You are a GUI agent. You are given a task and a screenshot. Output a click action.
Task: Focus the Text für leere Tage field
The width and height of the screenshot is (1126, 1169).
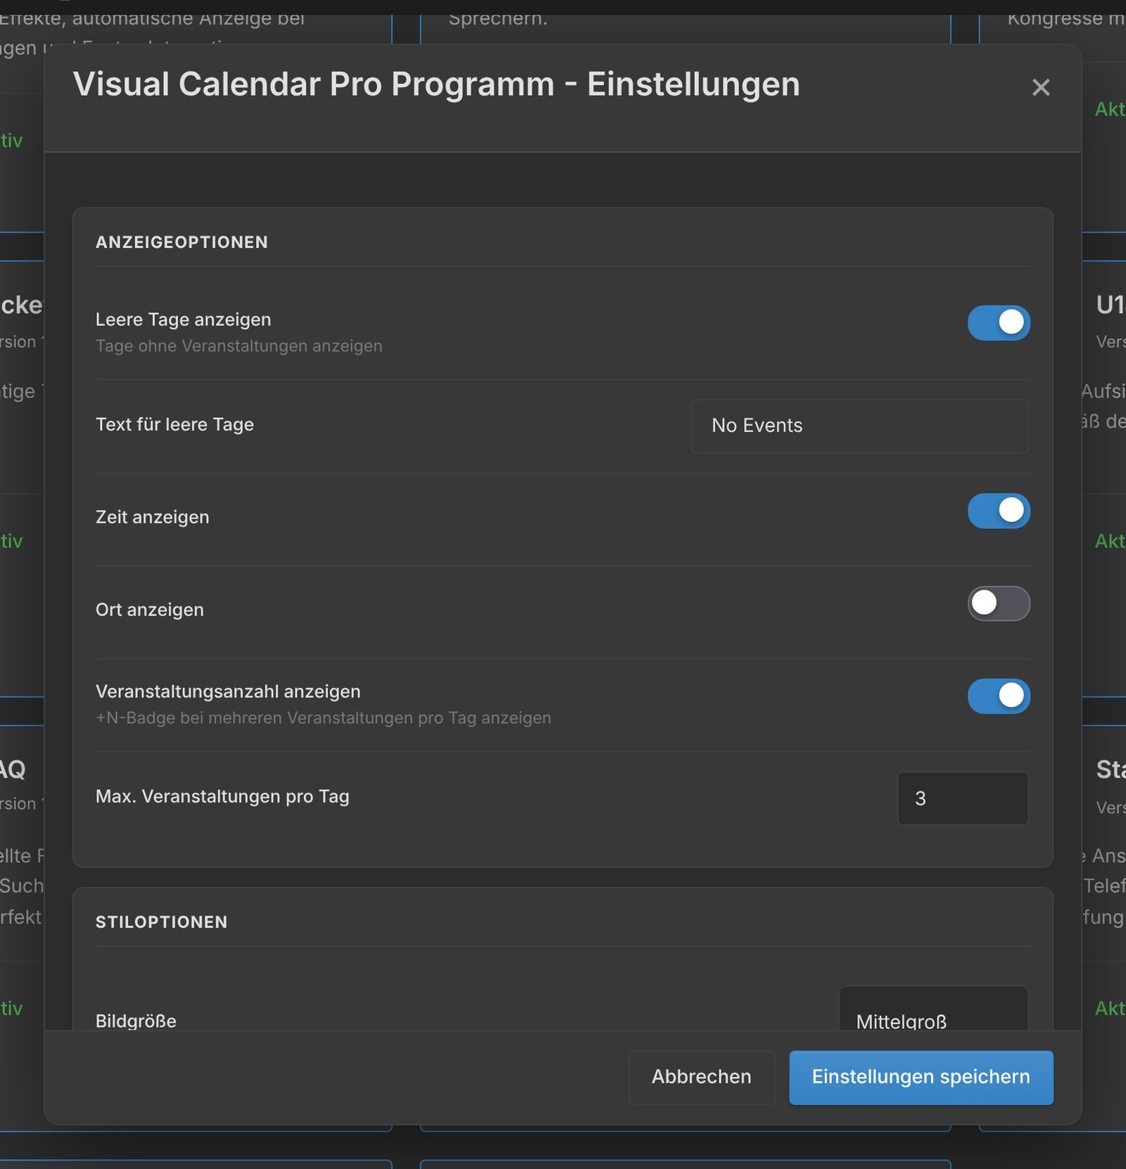point(860,426)
